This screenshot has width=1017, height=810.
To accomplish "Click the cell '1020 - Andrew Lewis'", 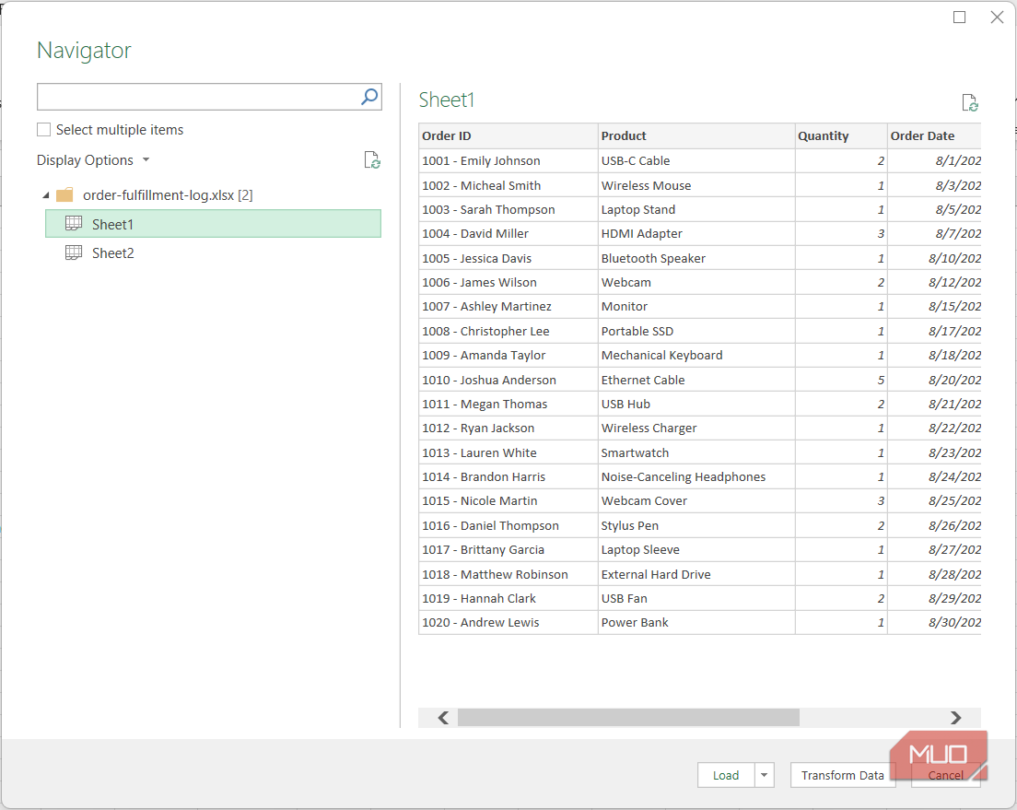I will [x=508, y=622].
